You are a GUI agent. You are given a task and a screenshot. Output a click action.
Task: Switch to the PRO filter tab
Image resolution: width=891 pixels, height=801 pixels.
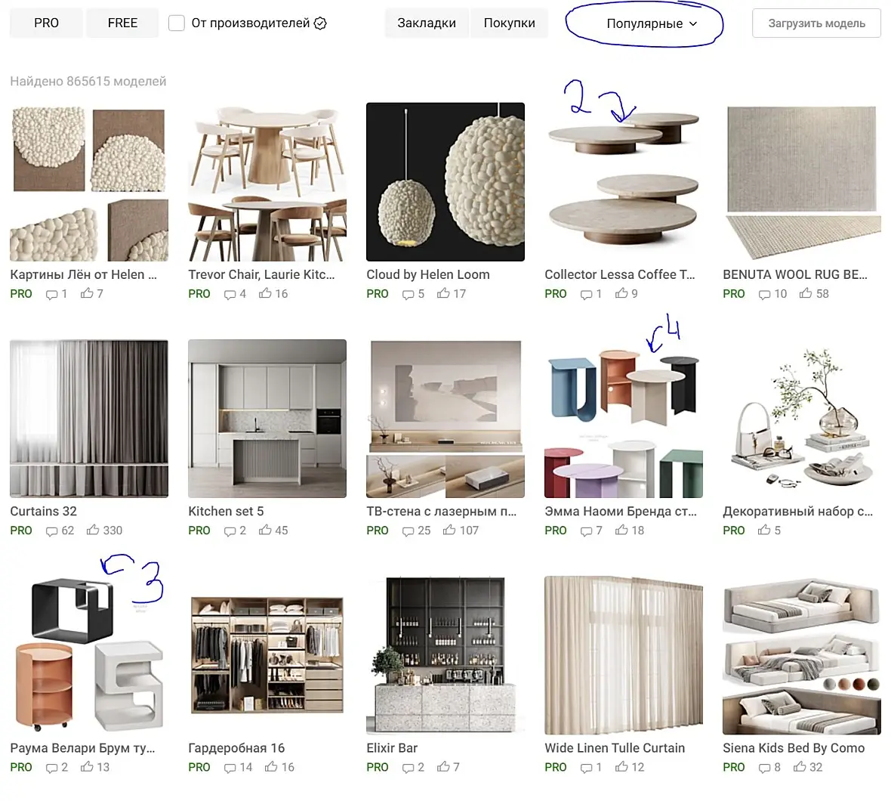pyautogui.click(x=46, y=23)
